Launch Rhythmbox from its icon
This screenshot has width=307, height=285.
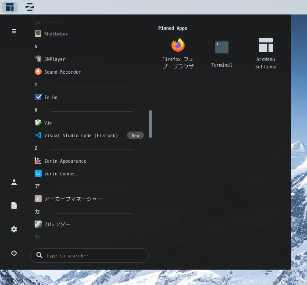38,33
